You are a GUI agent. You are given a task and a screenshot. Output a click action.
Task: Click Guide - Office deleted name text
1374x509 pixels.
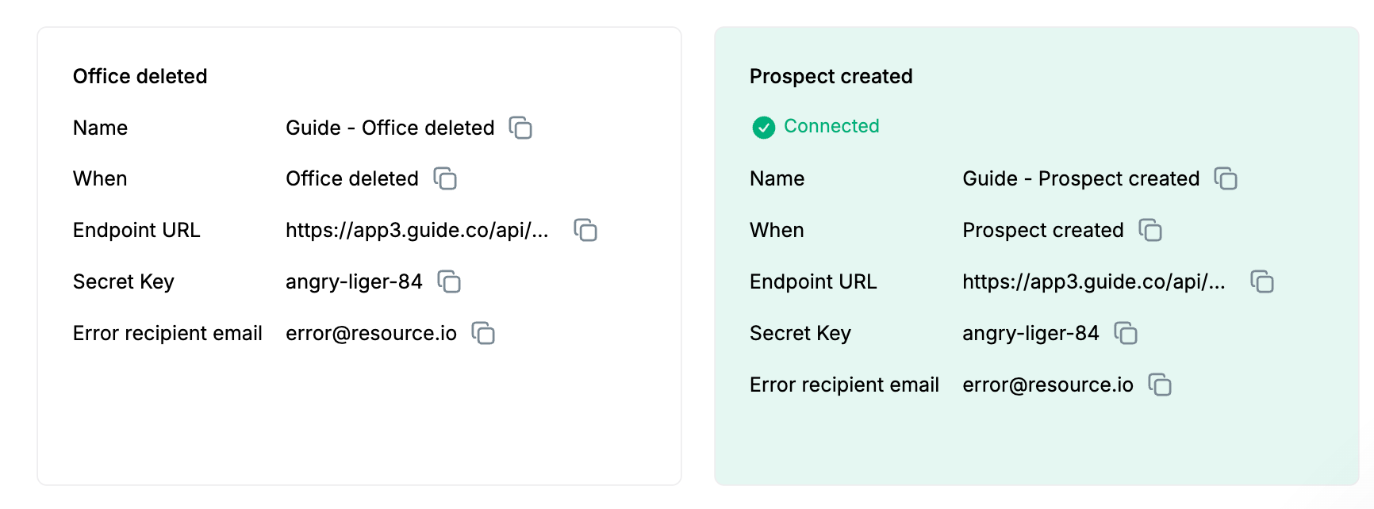(x=390, y=128)
